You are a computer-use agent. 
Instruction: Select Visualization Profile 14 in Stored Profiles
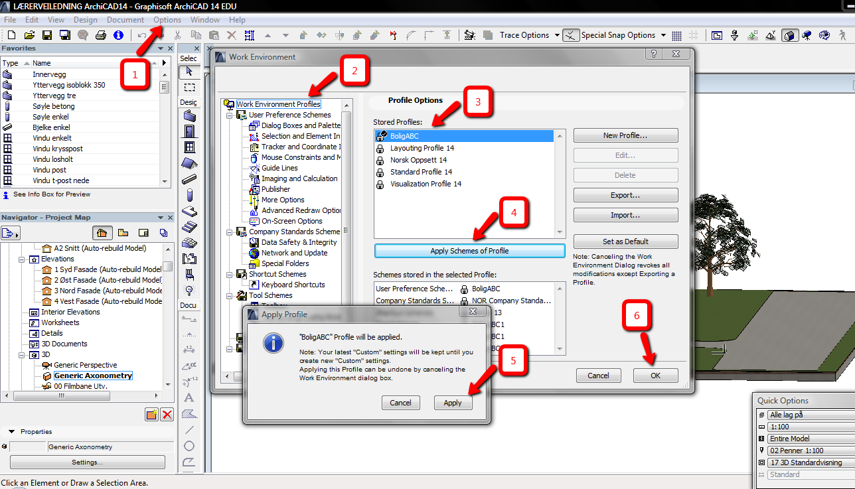(426, 184)
